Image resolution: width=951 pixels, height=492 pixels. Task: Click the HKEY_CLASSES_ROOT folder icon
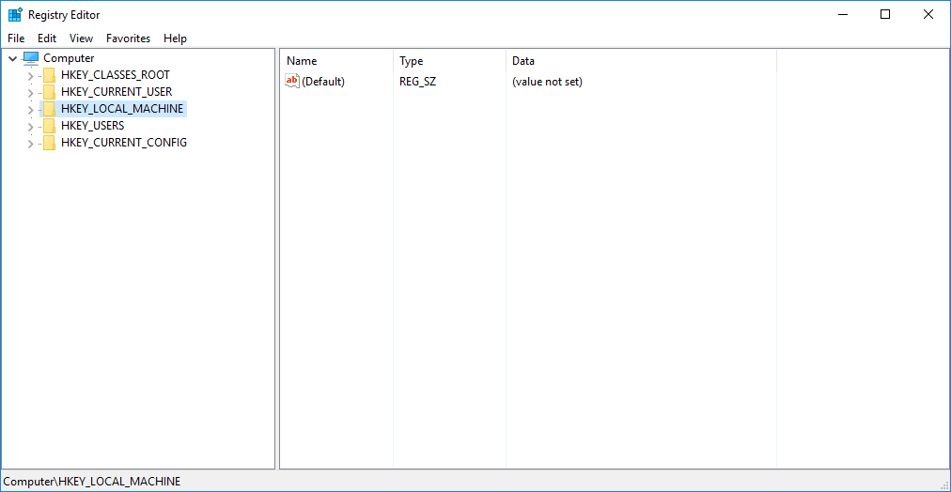click(49, 75)
